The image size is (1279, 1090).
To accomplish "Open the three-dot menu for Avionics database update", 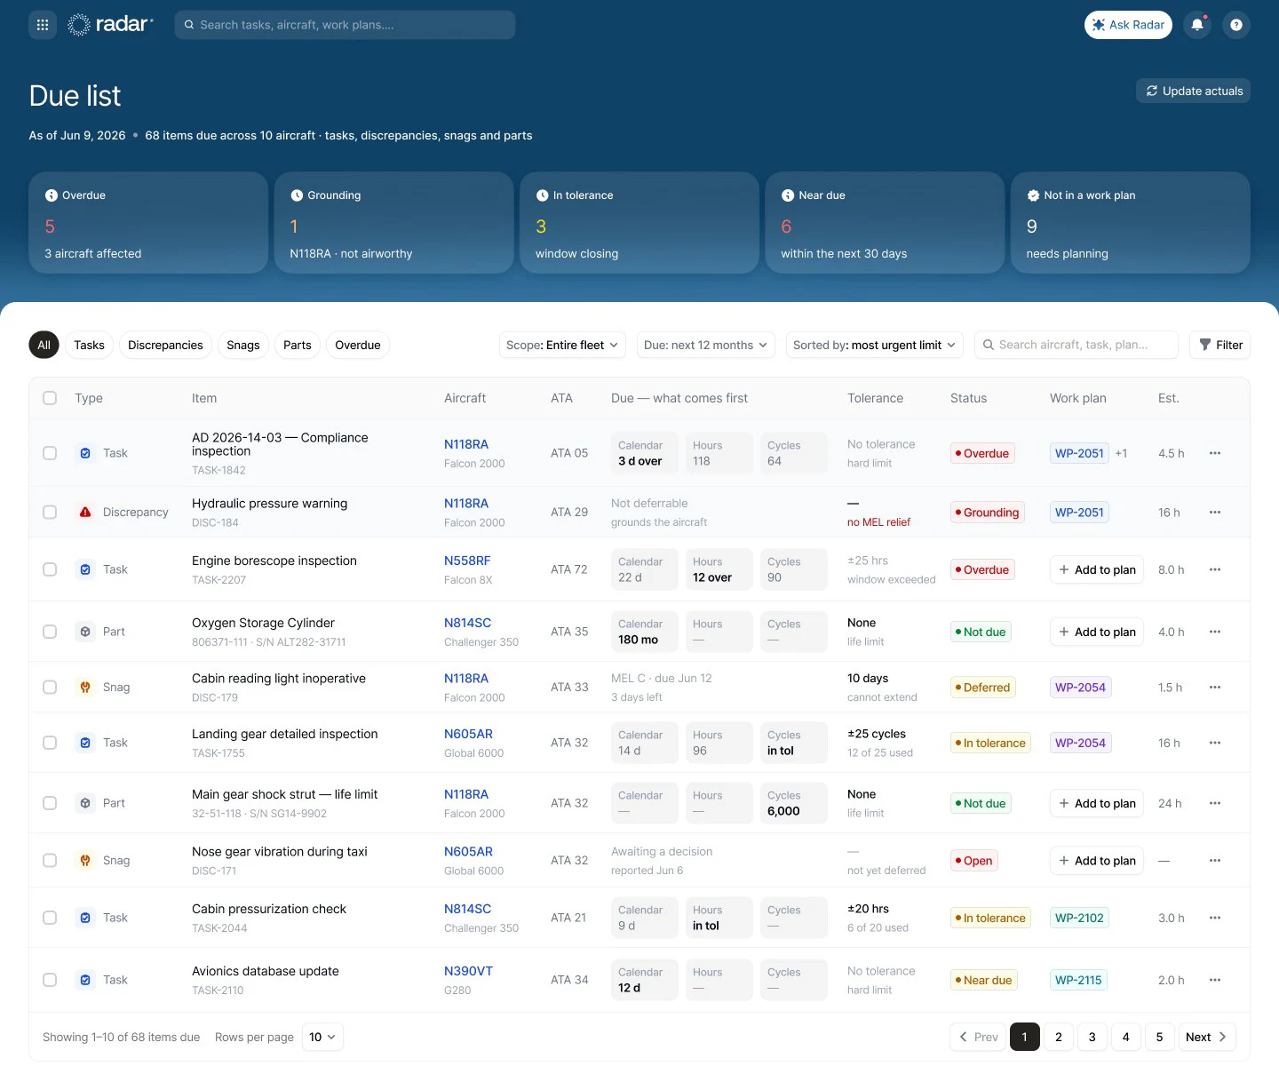I will 1215,980.
